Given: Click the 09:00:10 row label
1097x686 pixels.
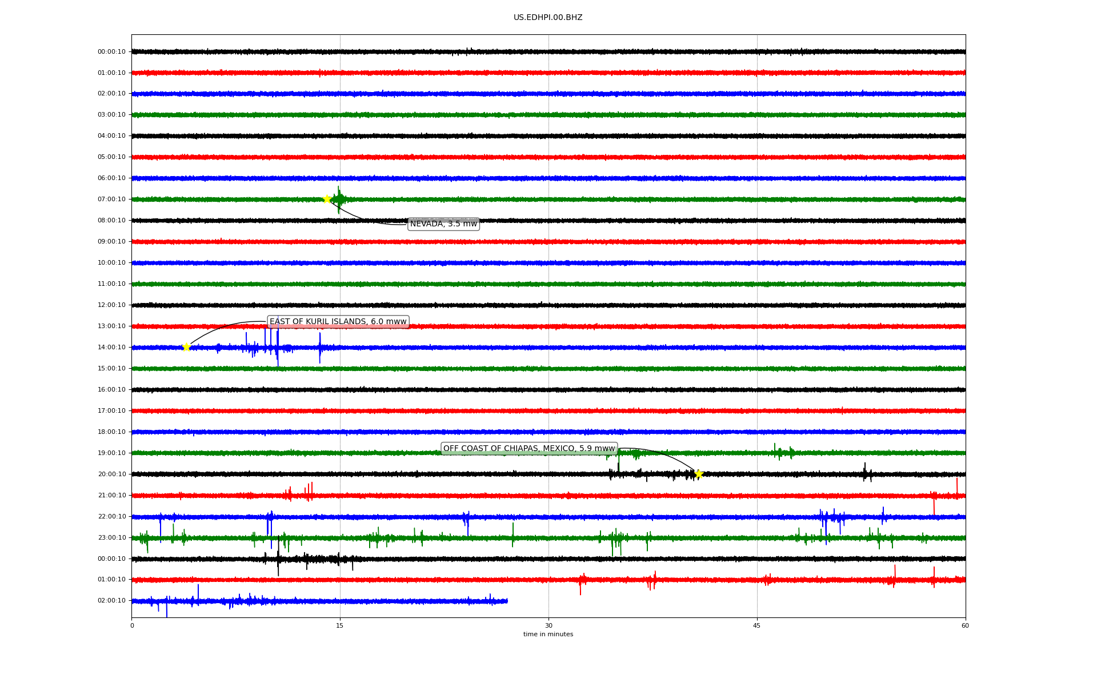Looking at the screenshot, I should click(x=111, y=242).
